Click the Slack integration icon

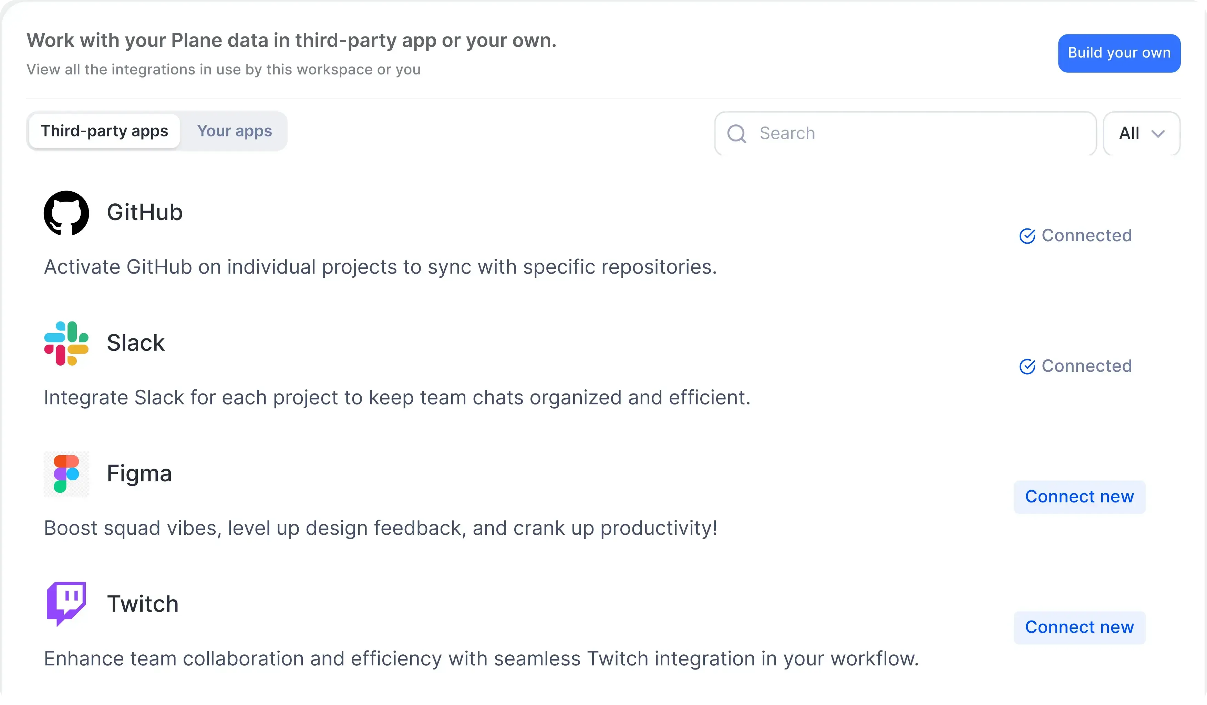(x=66, y=343)
